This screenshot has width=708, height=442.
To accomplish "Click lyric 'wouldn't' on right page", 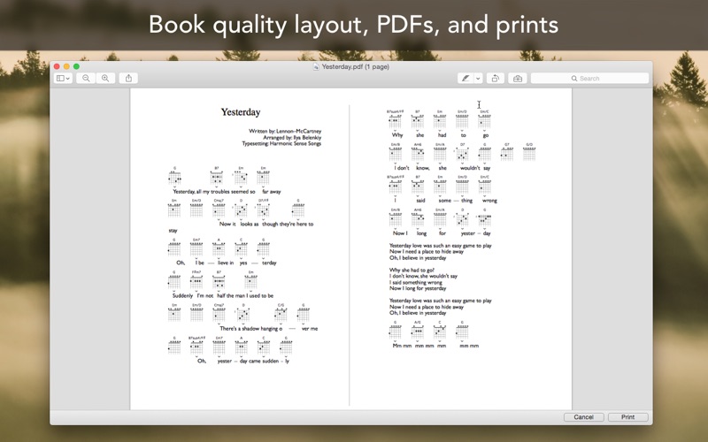I will click(470, 168).
